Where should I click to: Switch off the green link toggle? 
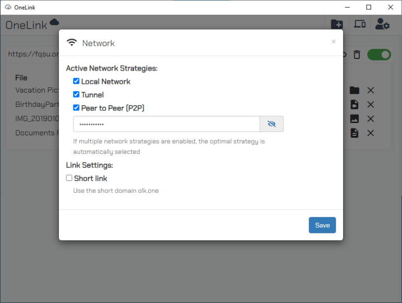379,55
